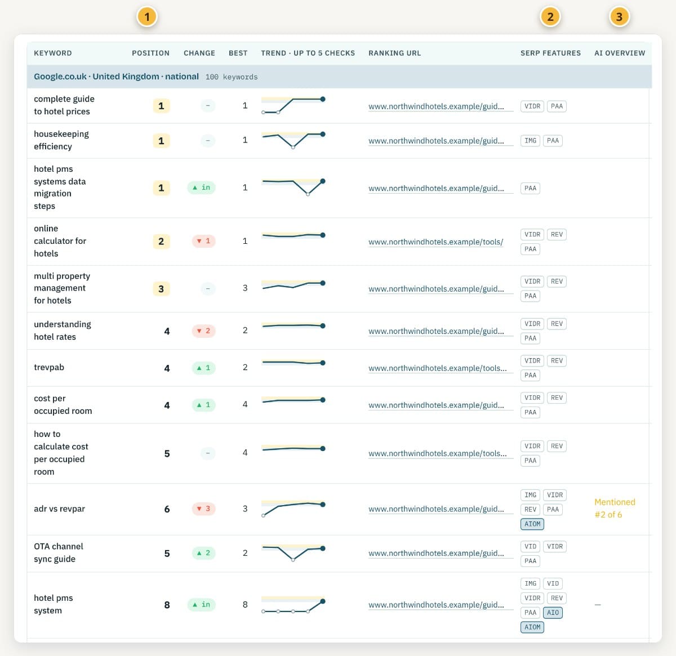
Task: Click the '100 keywords' count label
Action: (232, 77)
